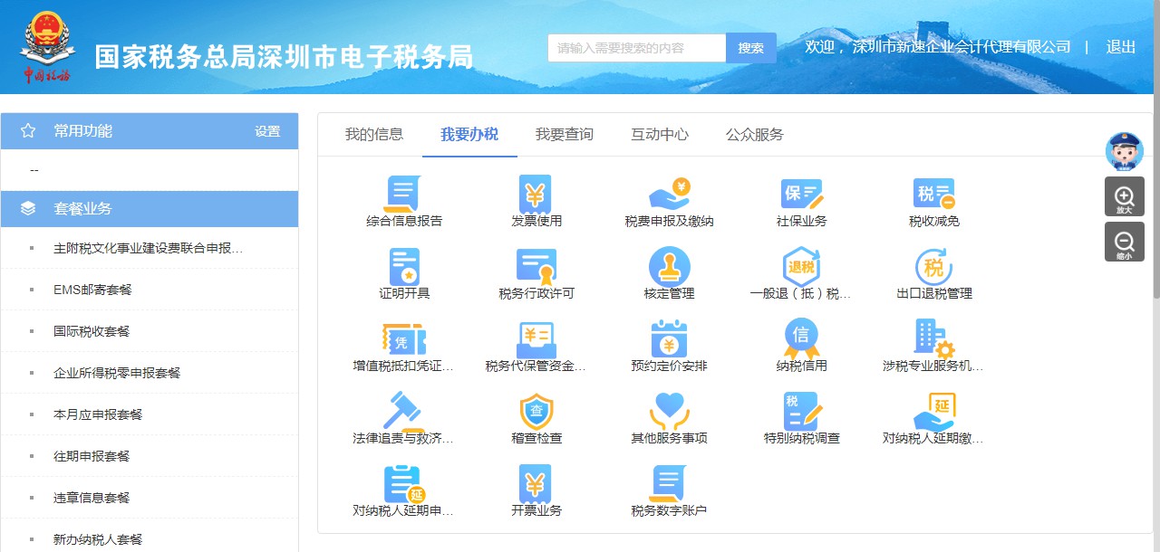Viewport: 1160px width, 552px height.
Task: Zoom out with the 缩小 button
Action: coord(1124,243)
